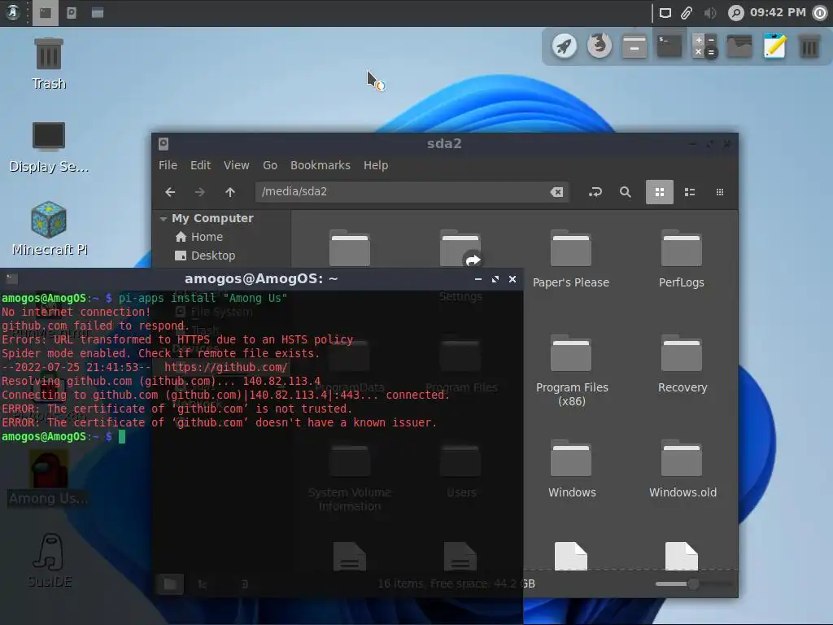The width and height of the screenshot is (833, 625).
Task: Clear the location bar text
Action: click(x=556, y=192)
